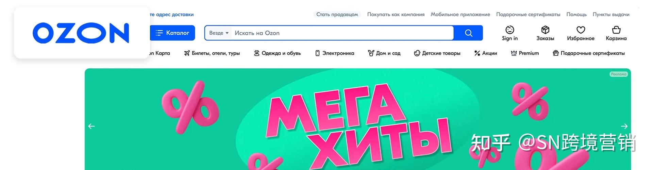Click Стать продавцом link
Screen dimensions: 653x170
click(337, 14)
